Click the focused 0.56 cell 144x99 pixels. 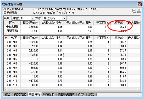[x=52, y=55]
